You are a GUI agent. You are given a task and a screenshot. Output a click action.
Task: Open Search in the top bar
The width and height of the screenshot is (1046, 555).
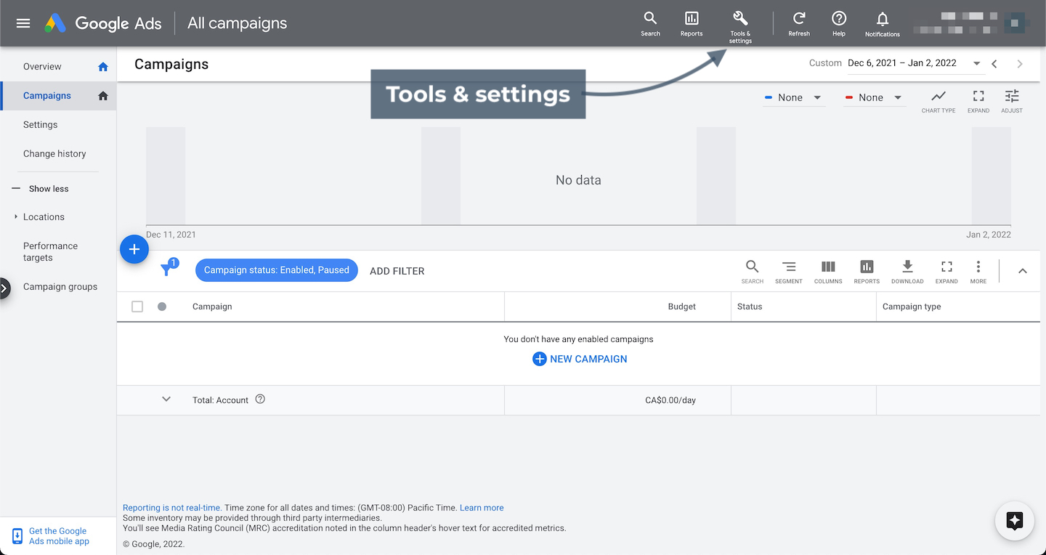(650, 24)
